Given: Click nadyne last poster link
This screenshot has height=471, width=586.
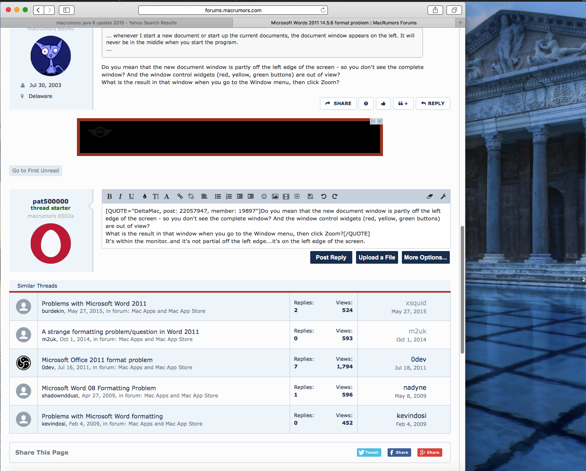Looking at the screenshot, I should [x=415, y=388].
